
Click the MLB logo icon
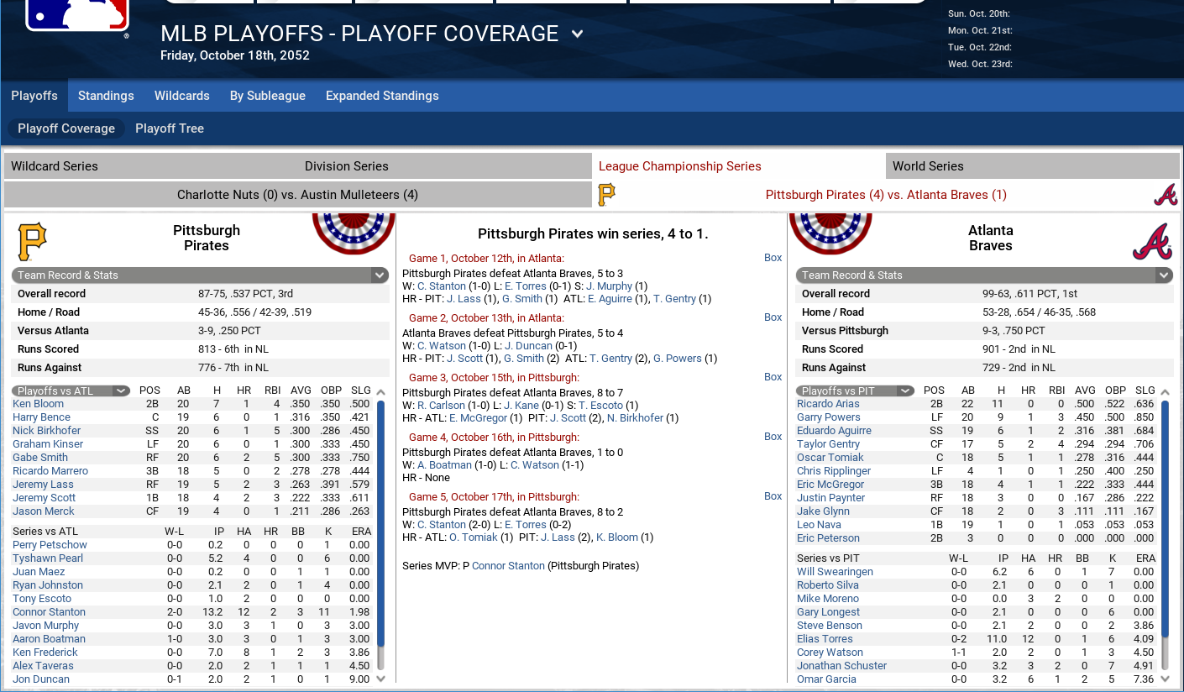(x=77, y=15)
